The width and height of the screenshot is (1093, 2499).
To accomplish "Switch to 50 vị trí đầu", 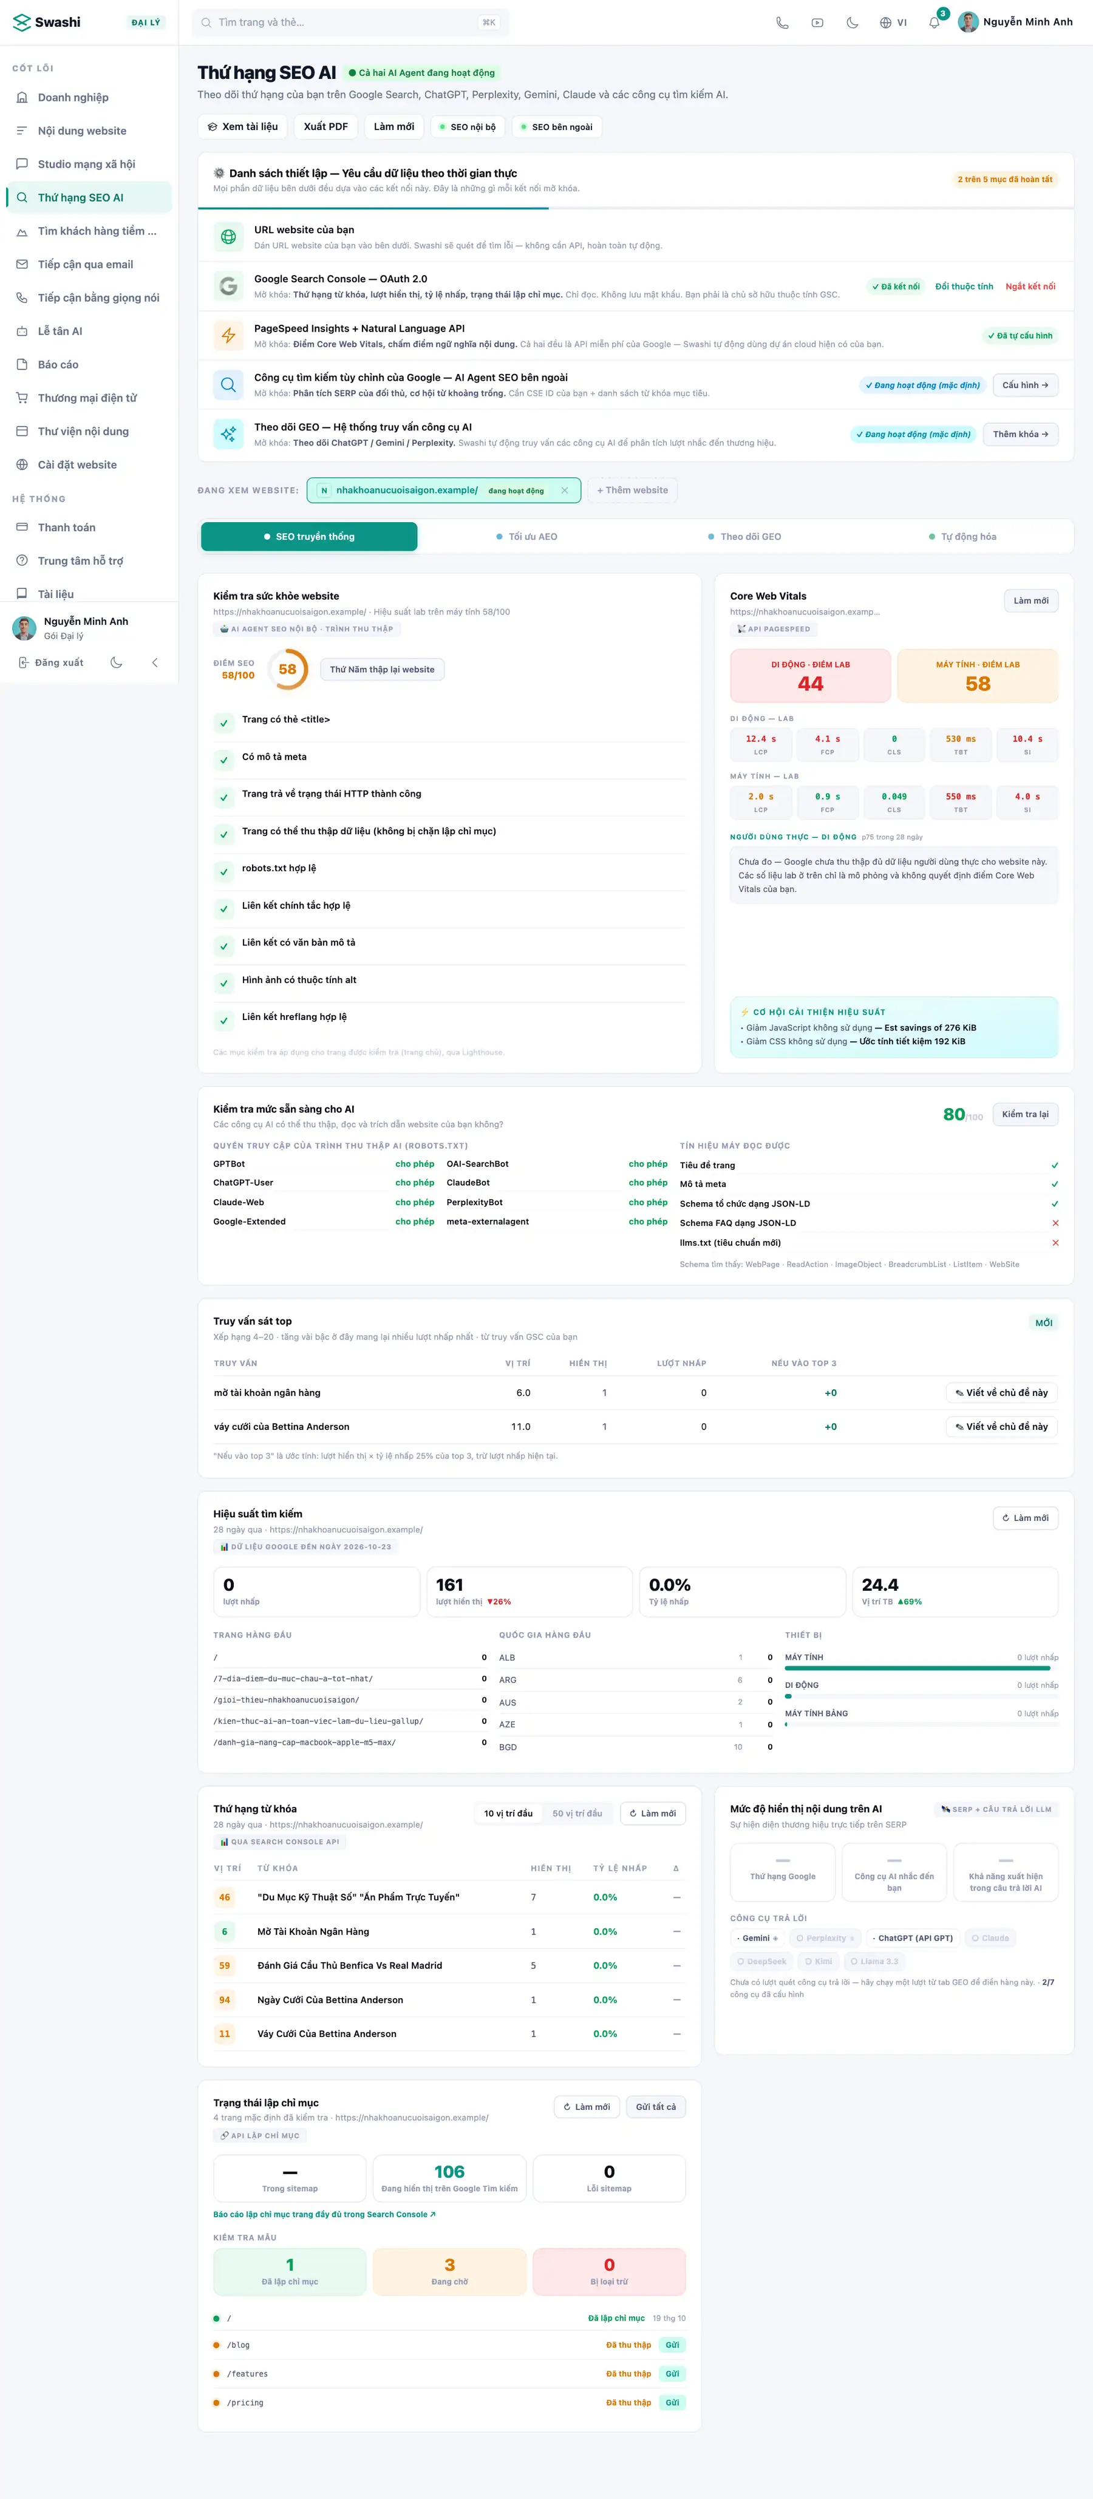I will (577, 1813).
